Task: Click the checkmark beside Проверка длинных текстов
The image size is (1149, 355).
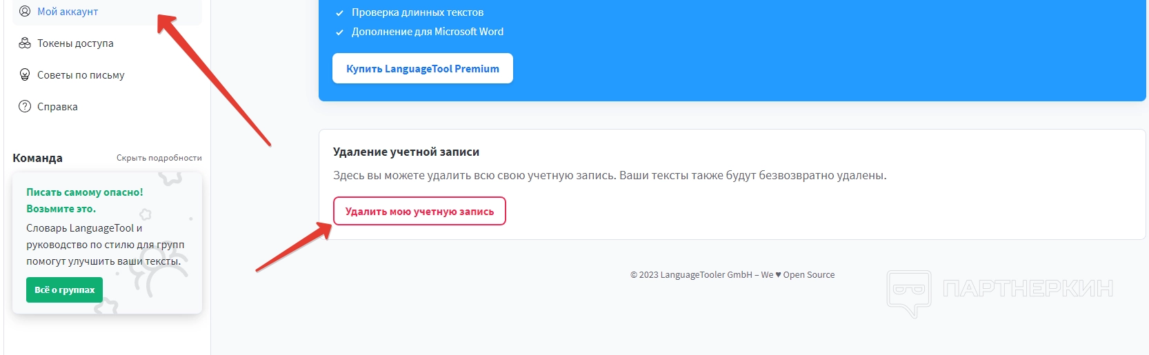Action: pos(339,13)
